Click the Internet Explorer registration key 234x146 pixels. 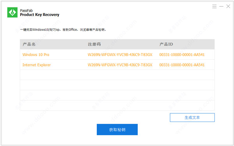(x=120, y=65)
